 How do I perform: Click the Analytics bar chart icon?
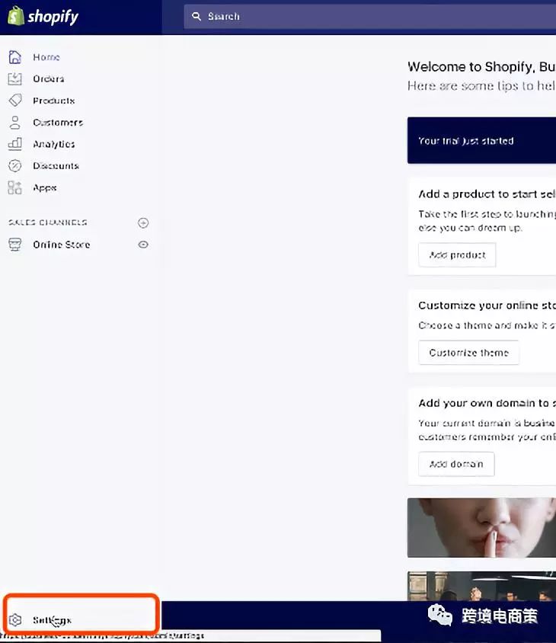[15, 144]
